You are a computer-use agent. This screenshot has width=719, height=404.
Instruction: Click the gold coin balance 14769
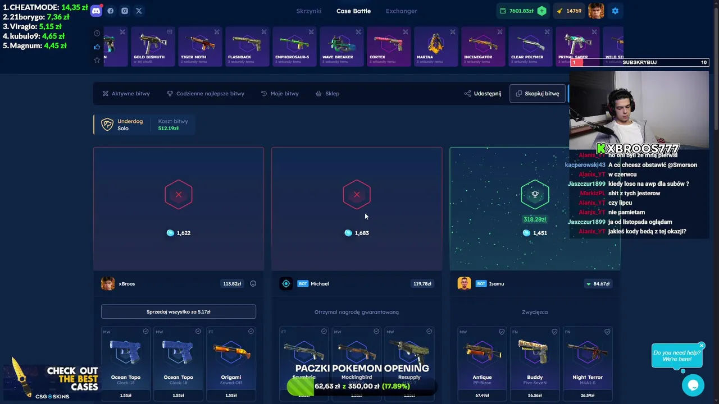pos(569,11)
